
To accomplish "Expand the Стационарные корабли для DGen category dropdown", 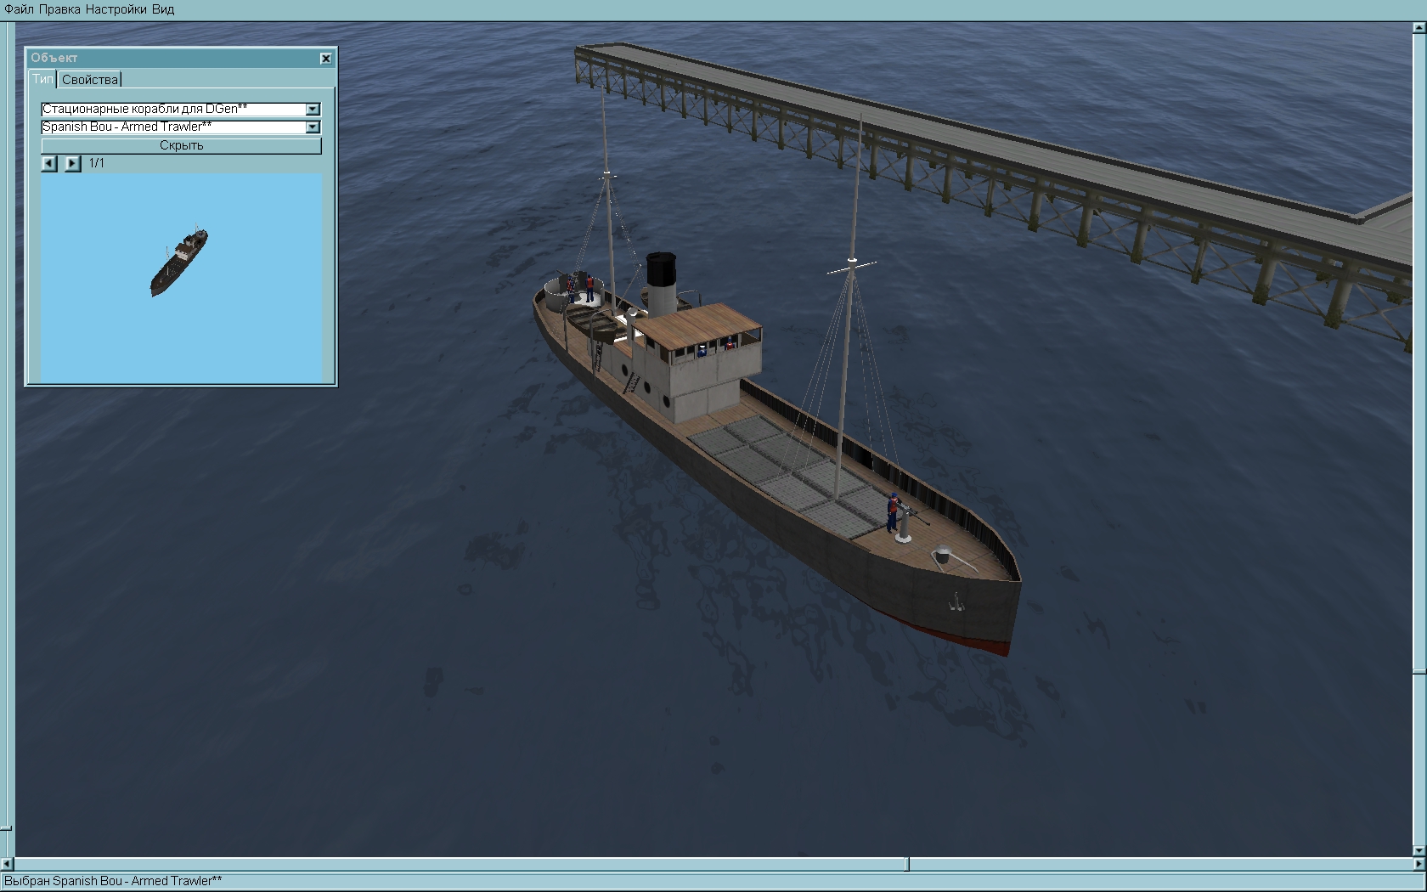I will (x=313, y=109).
